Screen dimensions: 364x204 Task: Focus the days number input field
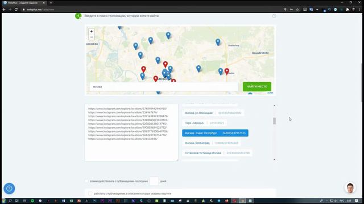[x=154, y=181]
